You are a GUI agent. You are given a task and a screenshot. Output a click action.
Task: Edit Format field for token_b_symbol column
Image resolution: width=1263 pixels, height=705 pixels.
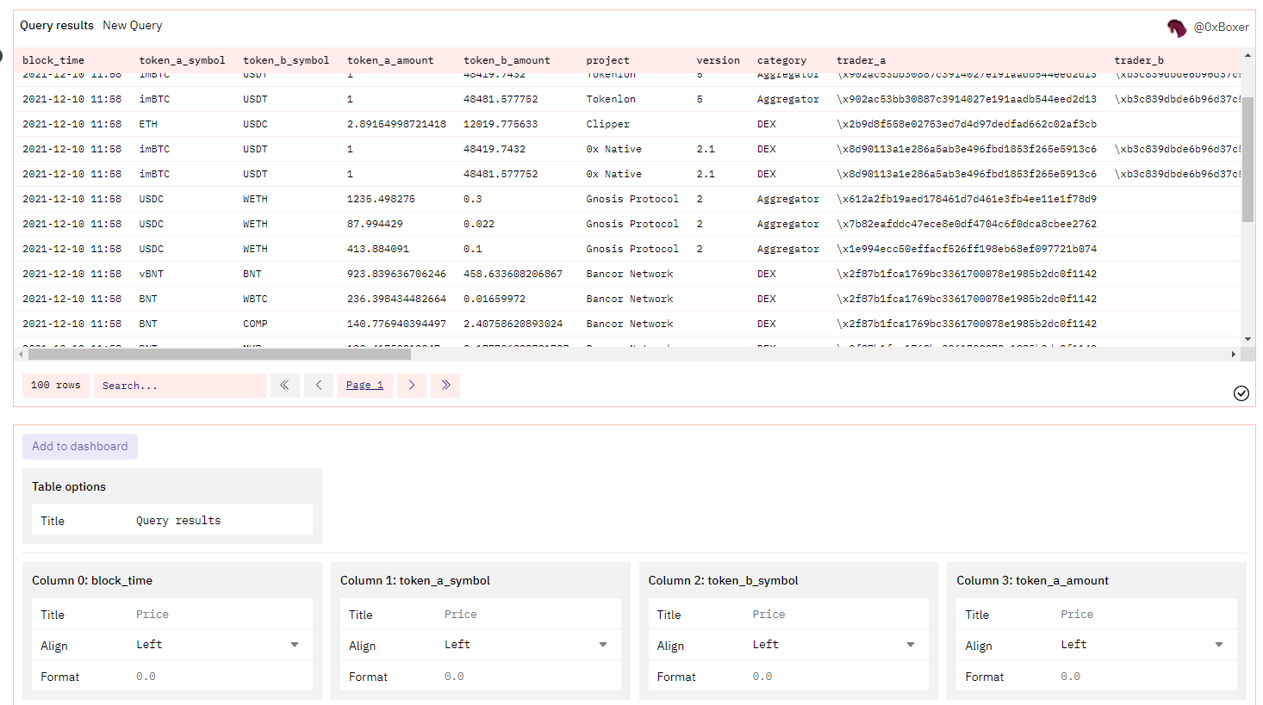837,677
